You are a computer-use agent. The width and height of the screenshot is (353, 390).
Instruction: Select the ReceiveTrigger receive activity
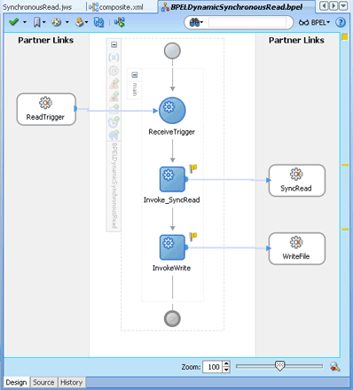pyautogui.click(x=172, y=111)
